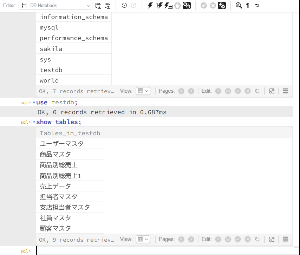Screen dimensions: 300x255
Task: Toggle stop-on-error execution icon
Action: (x=187, y=5)
